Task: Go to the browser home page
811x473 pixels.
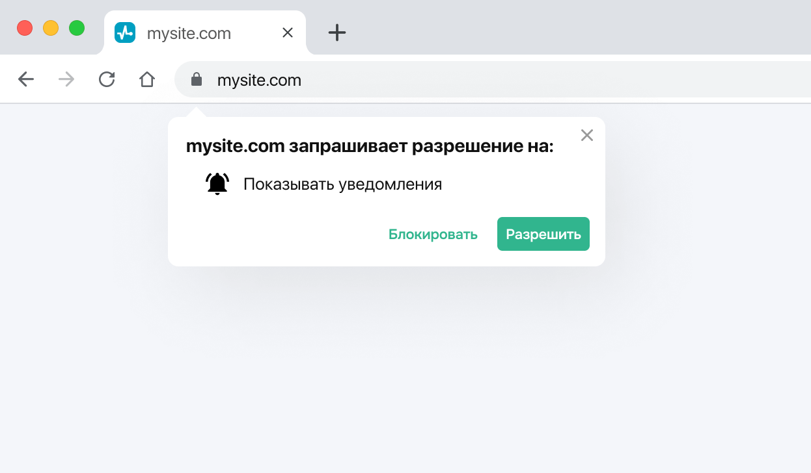Action: coord(147,79)
